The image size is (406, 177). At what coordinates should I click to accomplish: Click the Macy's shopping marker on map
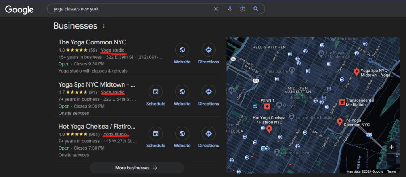click(x=279, y=105)
